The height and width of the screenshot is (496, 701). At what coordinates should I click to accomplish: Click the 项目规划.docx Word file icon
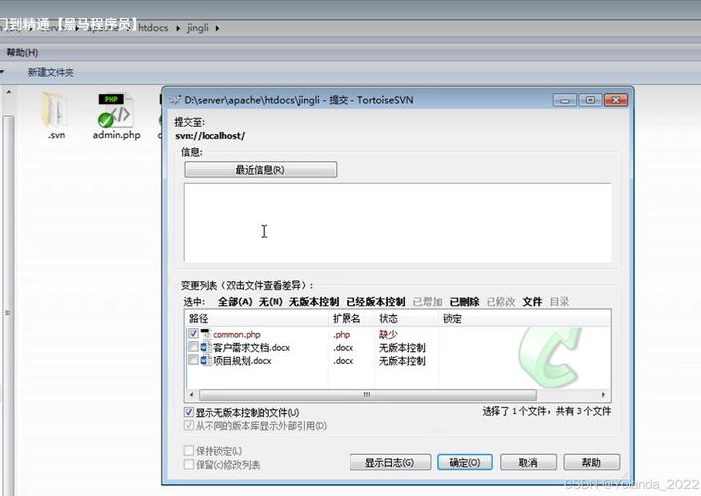click(206, 360)
